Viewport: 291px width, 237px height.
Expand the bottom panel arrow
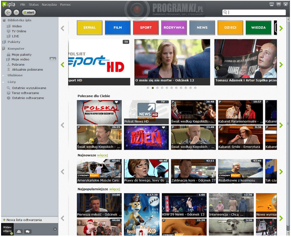click(x=55, y=229)
